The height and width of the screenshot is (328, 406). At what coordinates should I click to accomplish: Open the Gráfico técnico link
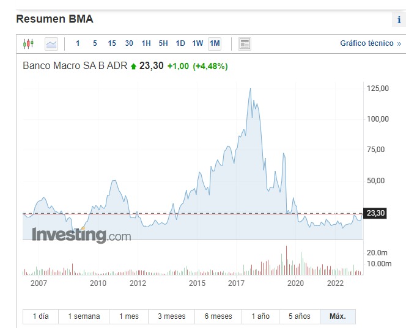pos(371,43)
